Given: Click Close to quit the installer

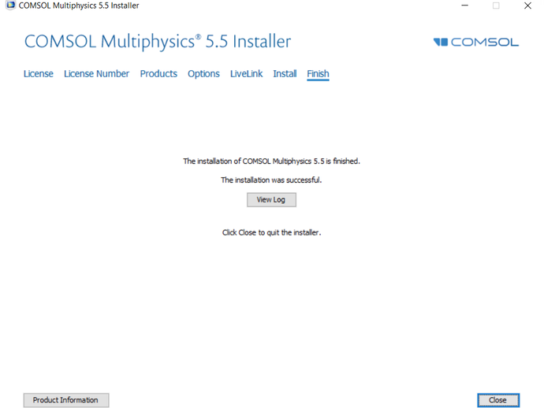Looking at the screenshot, I should point(497,400).
